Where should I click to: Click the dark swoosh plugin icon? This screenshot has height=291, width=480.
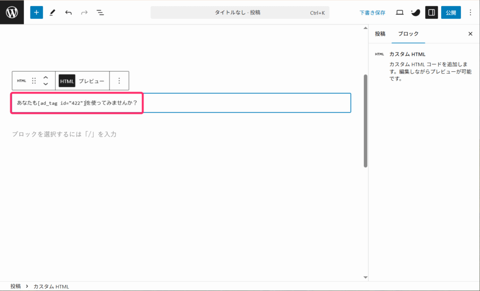coord(415,13)
